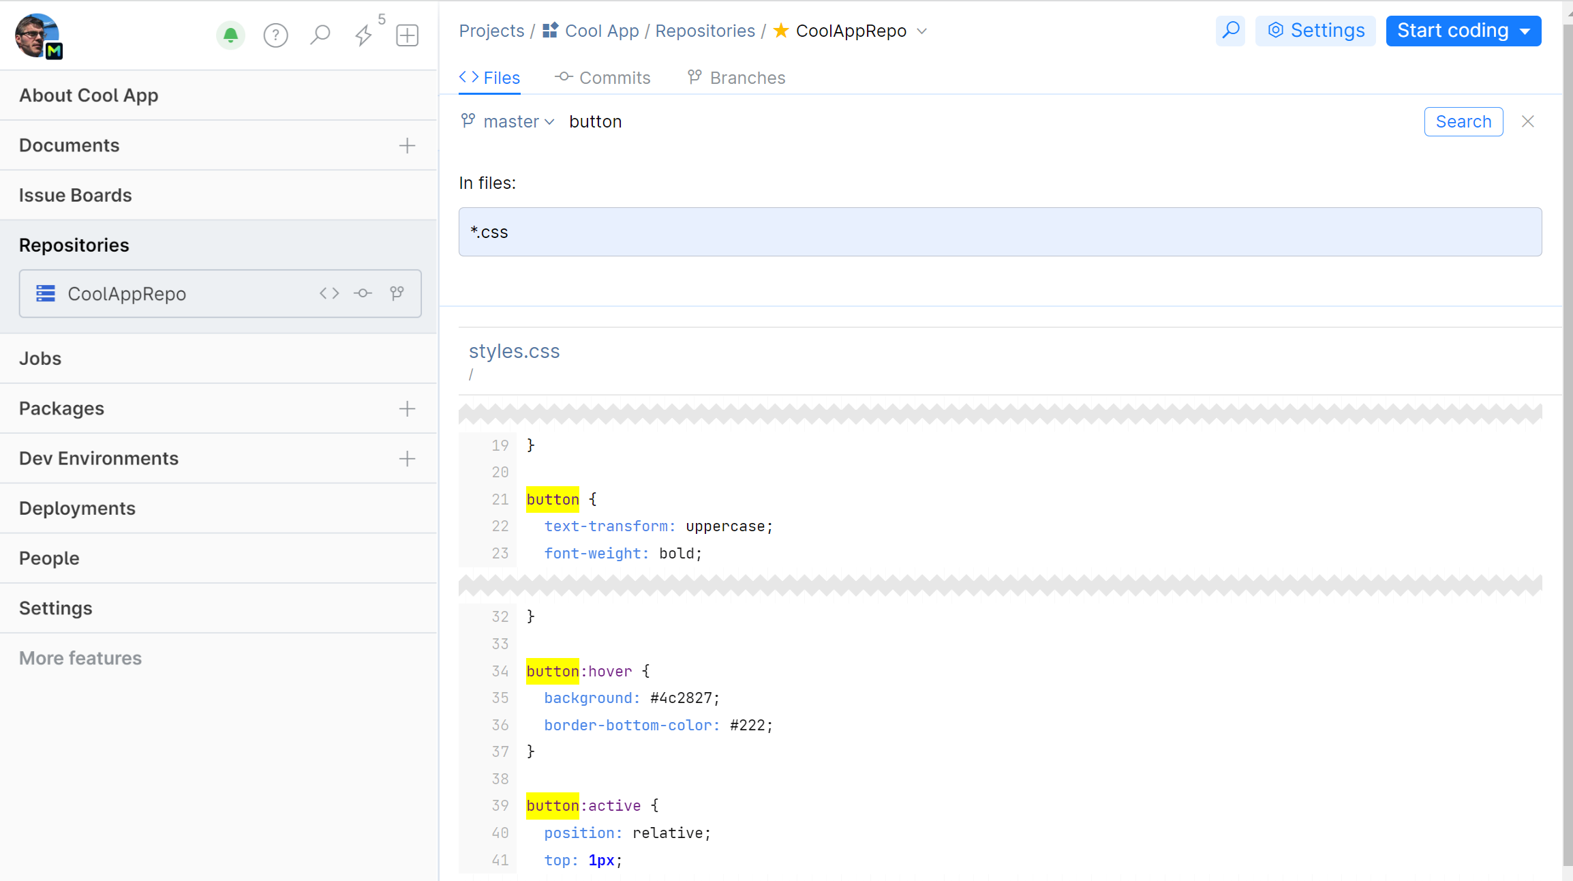Screen dimensions: 1573x881
Task: Open code view icon on CoolAppRepo row
Action: [x=329, y=293]
